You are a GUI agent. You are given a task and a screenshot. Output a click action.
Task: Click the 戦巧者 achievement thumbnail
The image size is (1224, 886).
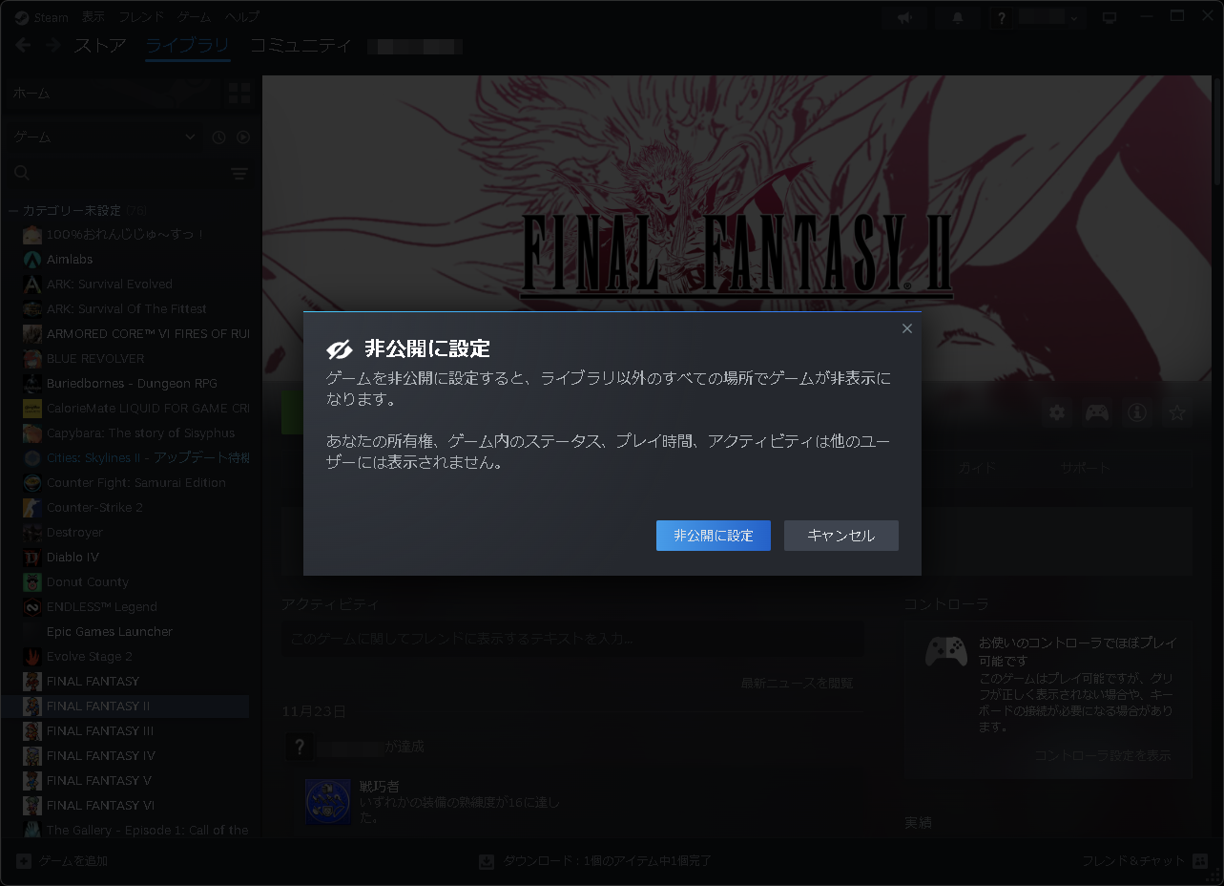click(327, 802)
